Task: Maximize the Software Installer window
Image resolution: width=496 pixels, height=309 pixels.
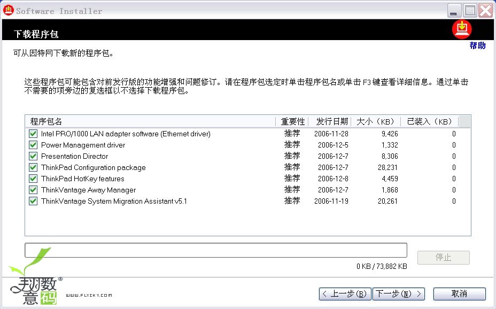Action: click(x=470, y=11)
